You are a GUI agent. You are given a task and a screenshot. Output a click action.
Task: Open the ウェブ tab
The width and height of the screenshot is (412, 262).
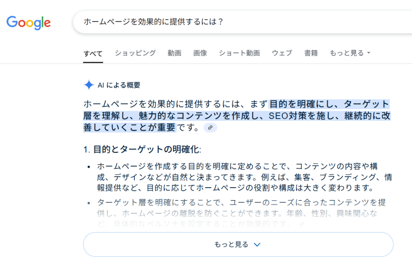click(282, 53)
